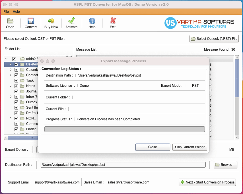The height and width of the screenshot is (194, 243).
Task: Click the PST export mode value
Action: [195, 86]
